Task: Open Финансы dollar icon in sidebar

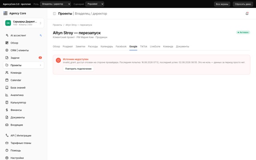Action: (x=7, y=110)
